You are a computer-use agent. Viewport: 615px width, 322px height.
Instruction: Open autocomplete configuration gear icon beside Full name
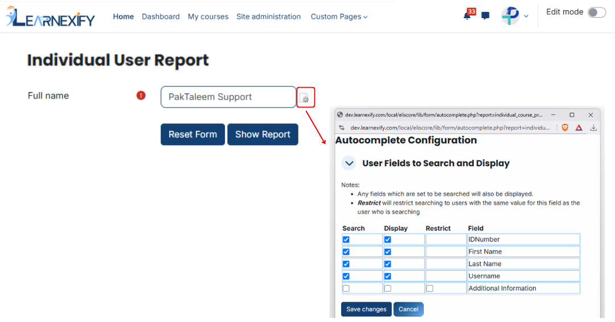point(305,97)
